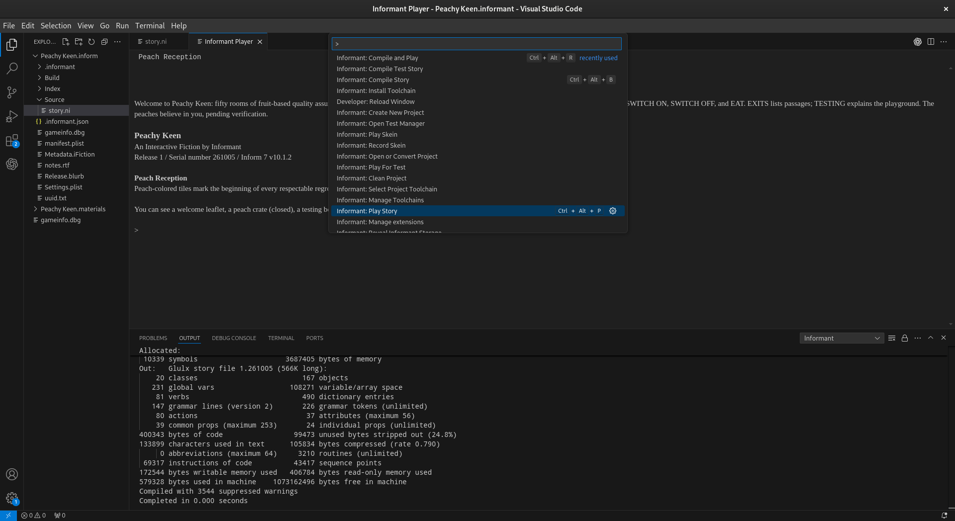Clear the Output panel
This screenshot has width=955, height=521.
click(x=892, y=338)
